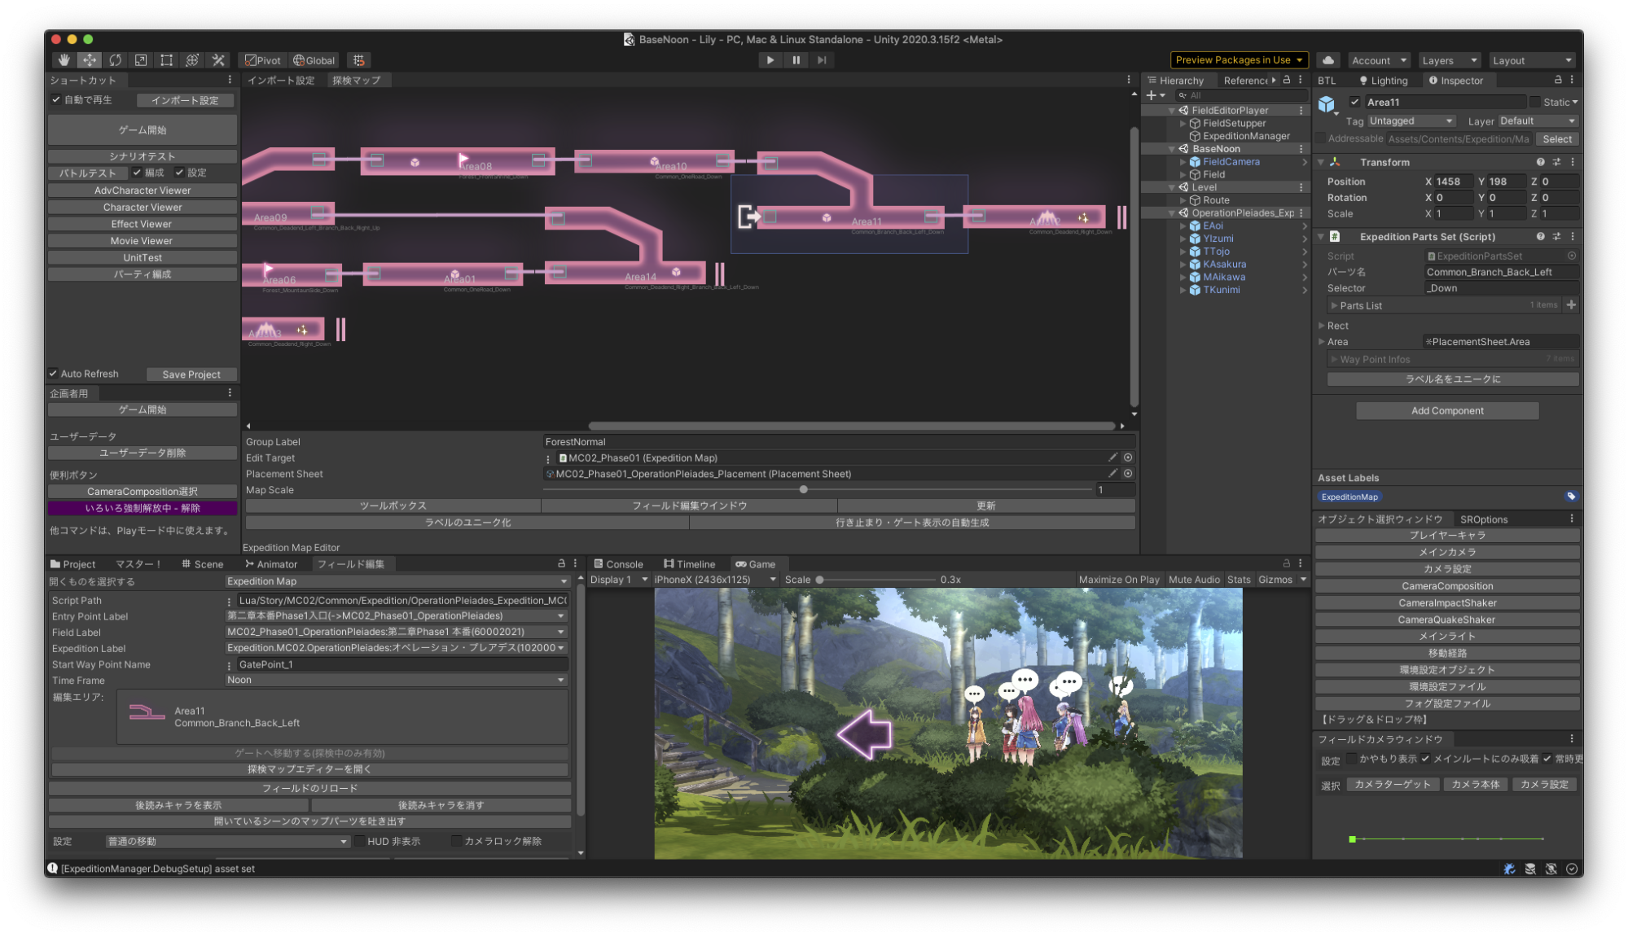This screenshot has width=1628, height=937.
Task: Toggle grid visibility in the Scene view
Action: (358, 59)
